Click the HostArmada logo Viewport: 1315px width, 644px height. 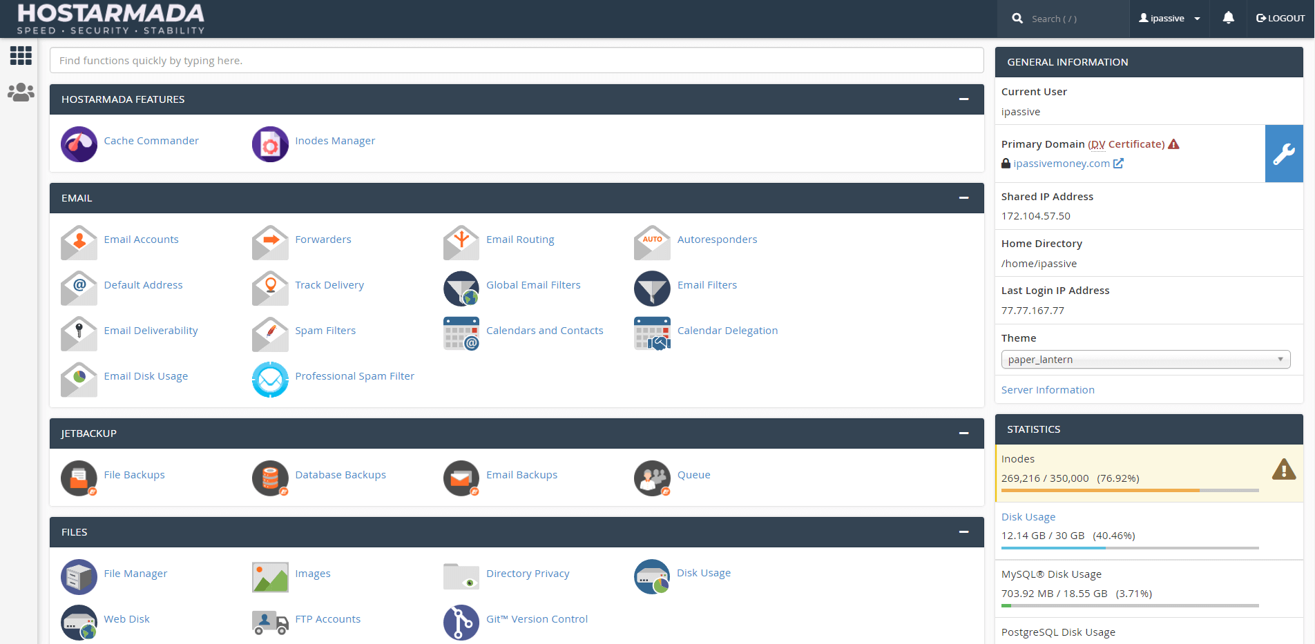click(x=111, y=19)
